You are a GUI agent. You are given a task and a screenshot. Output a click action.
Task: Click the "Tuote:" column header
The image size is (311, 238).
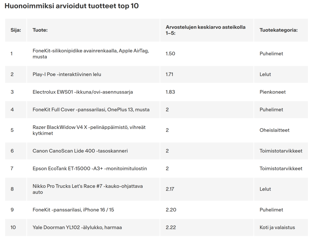40,30
